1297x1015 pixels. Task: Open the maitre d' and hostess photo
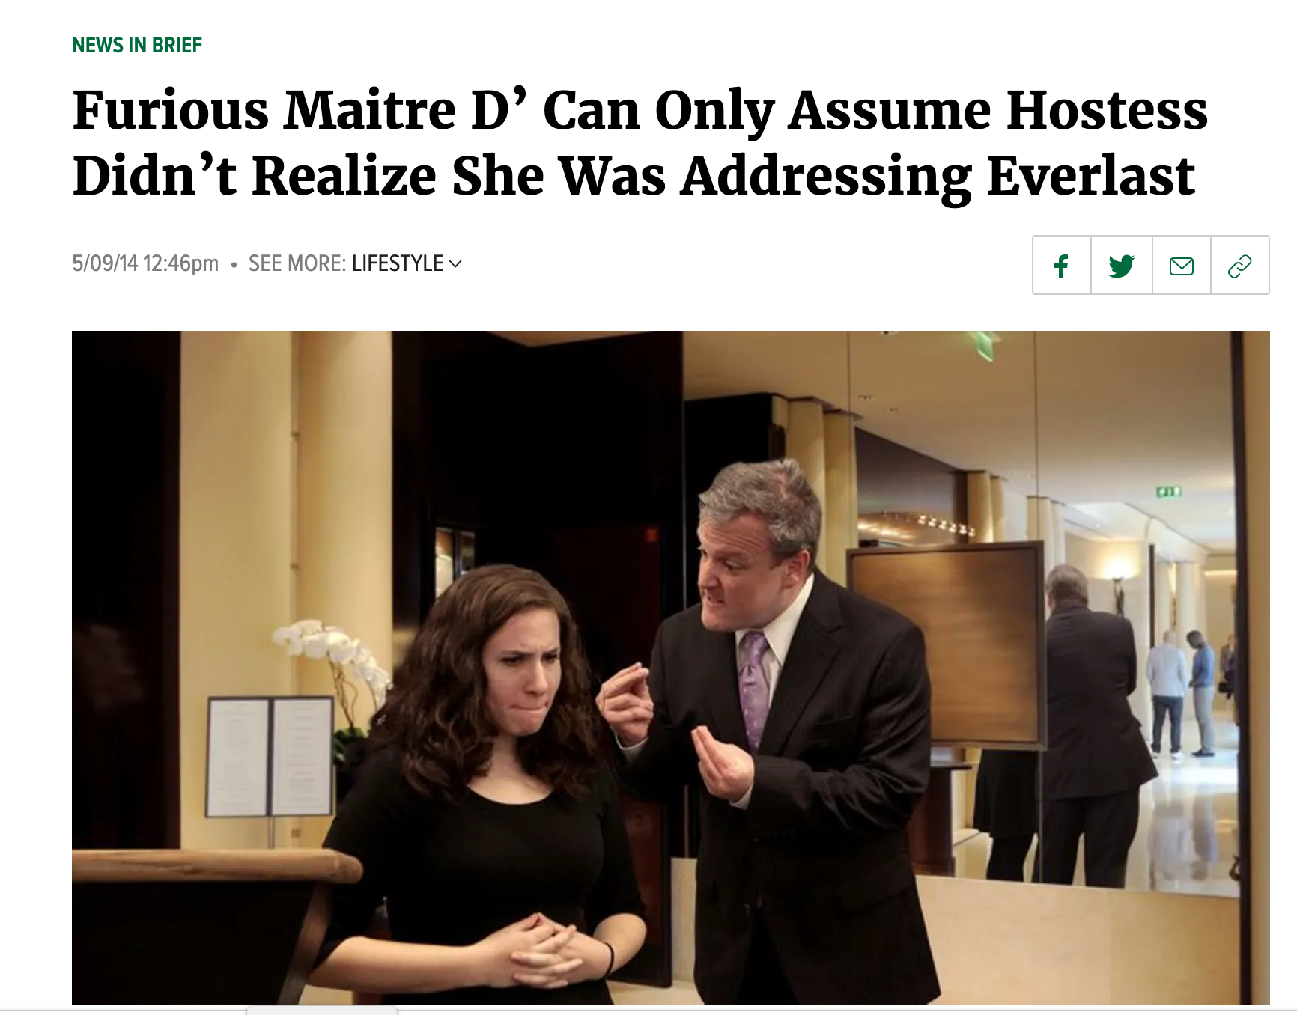point(670,667)
